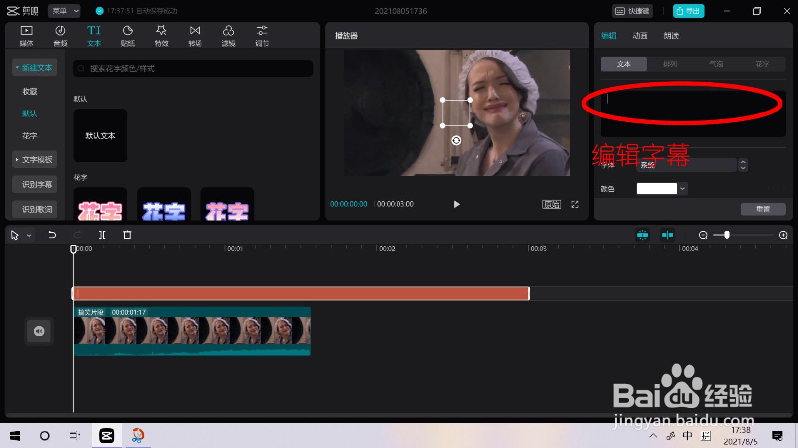The image size is (798, 448).
Task: Zoom in timeline with plus icon
Action: 783,235
